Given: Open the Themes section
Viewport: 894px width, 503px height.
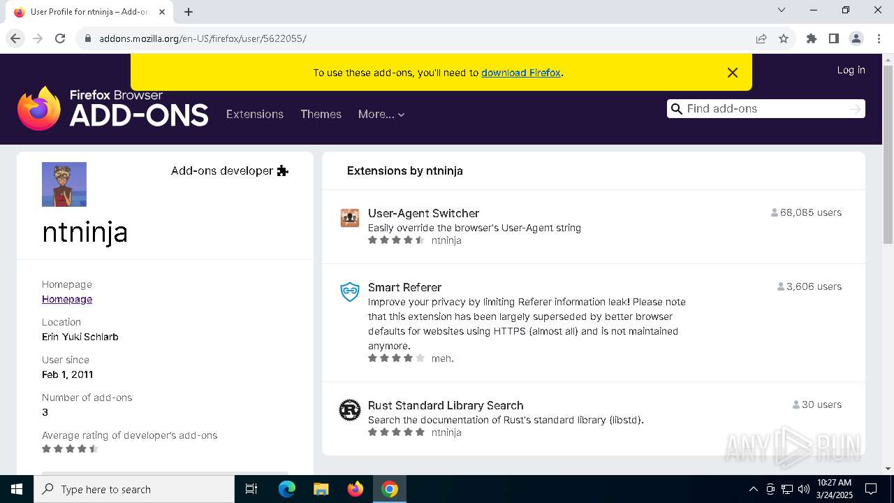Looking at the screenshot, I should point(321,114).
